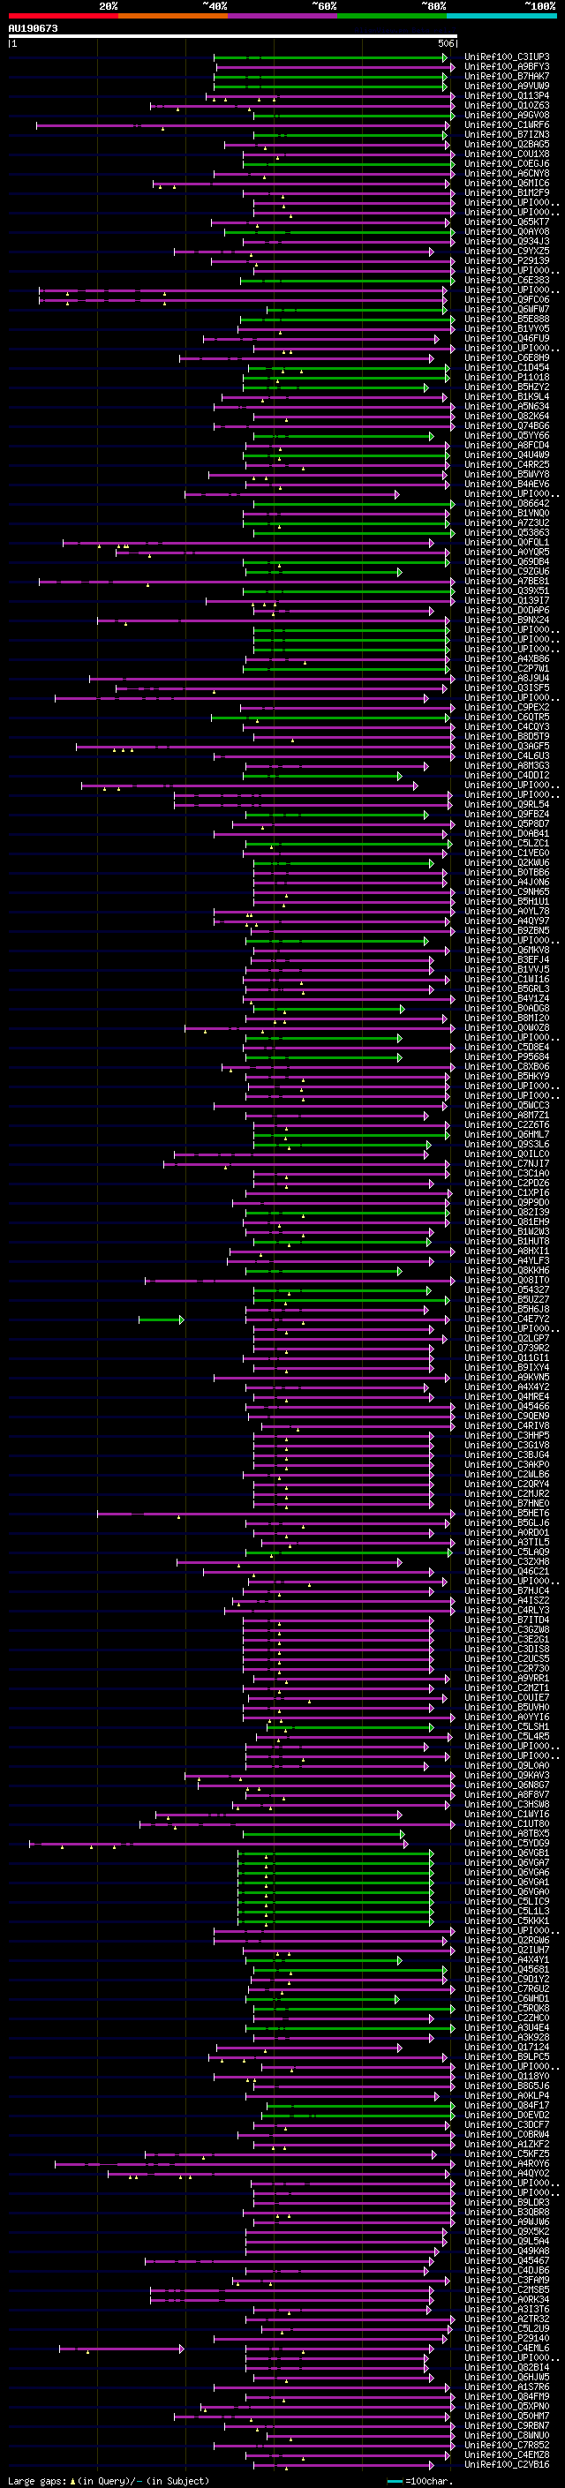Select label UniRef100_C5KFZ5
This screenshot has height=2488, width=565.
[507, 2154]
